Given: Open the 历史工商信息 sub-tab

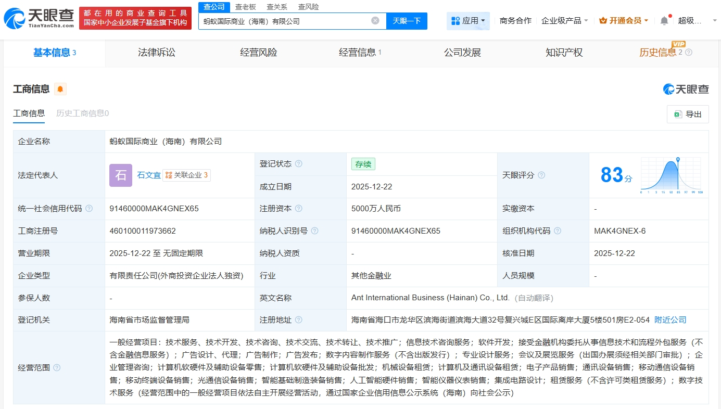Looking at the screenshot, I should coord(82,113).
